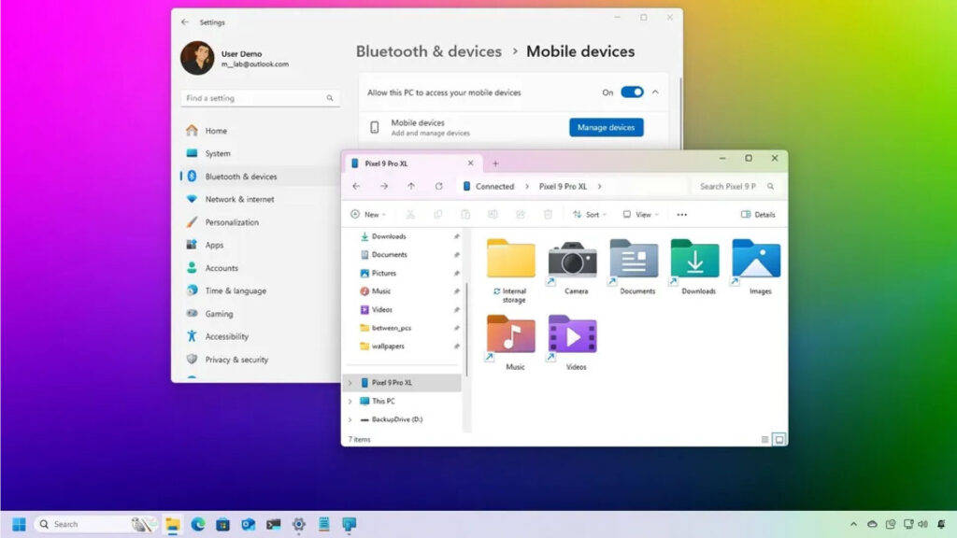Click the New button in toolbar
957x538 pixels.
[367, 215]
